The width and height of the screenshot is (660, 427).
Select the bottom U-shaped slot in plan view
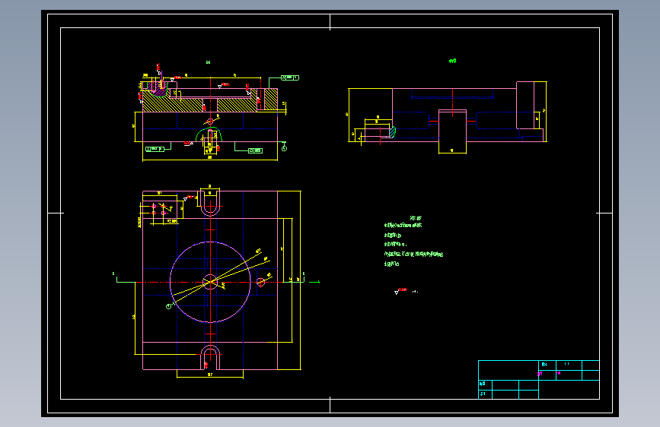pos(210,358)
